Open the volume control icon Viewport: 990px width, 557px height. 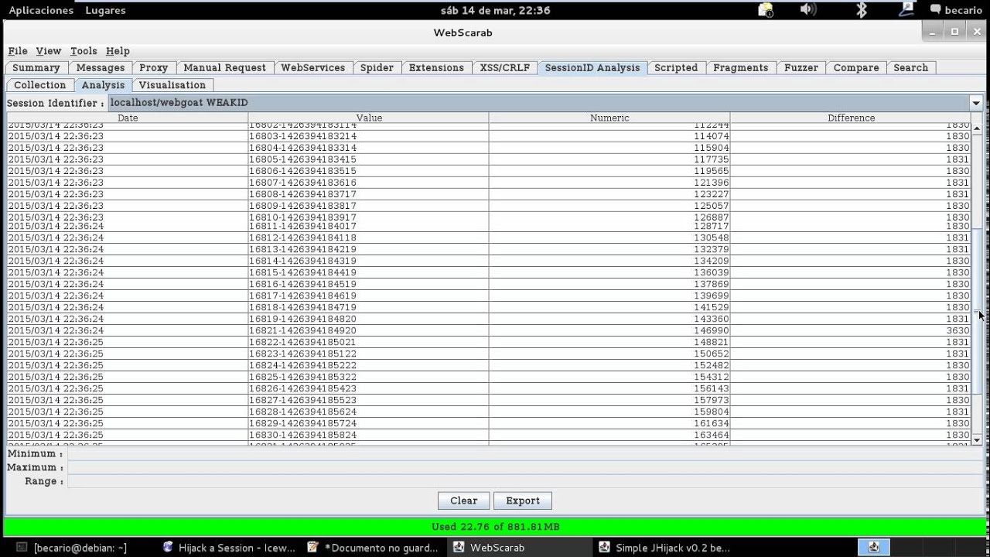pos(807,10)
